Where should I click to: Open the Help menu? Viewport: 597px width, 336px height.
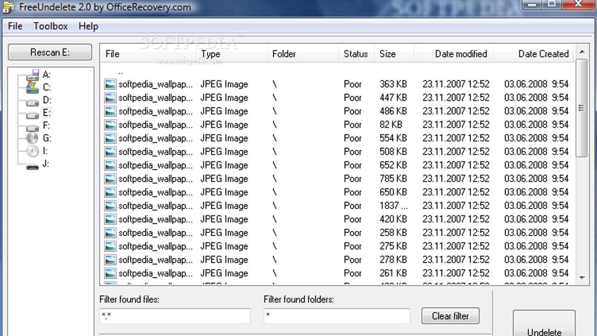[88, 26]
